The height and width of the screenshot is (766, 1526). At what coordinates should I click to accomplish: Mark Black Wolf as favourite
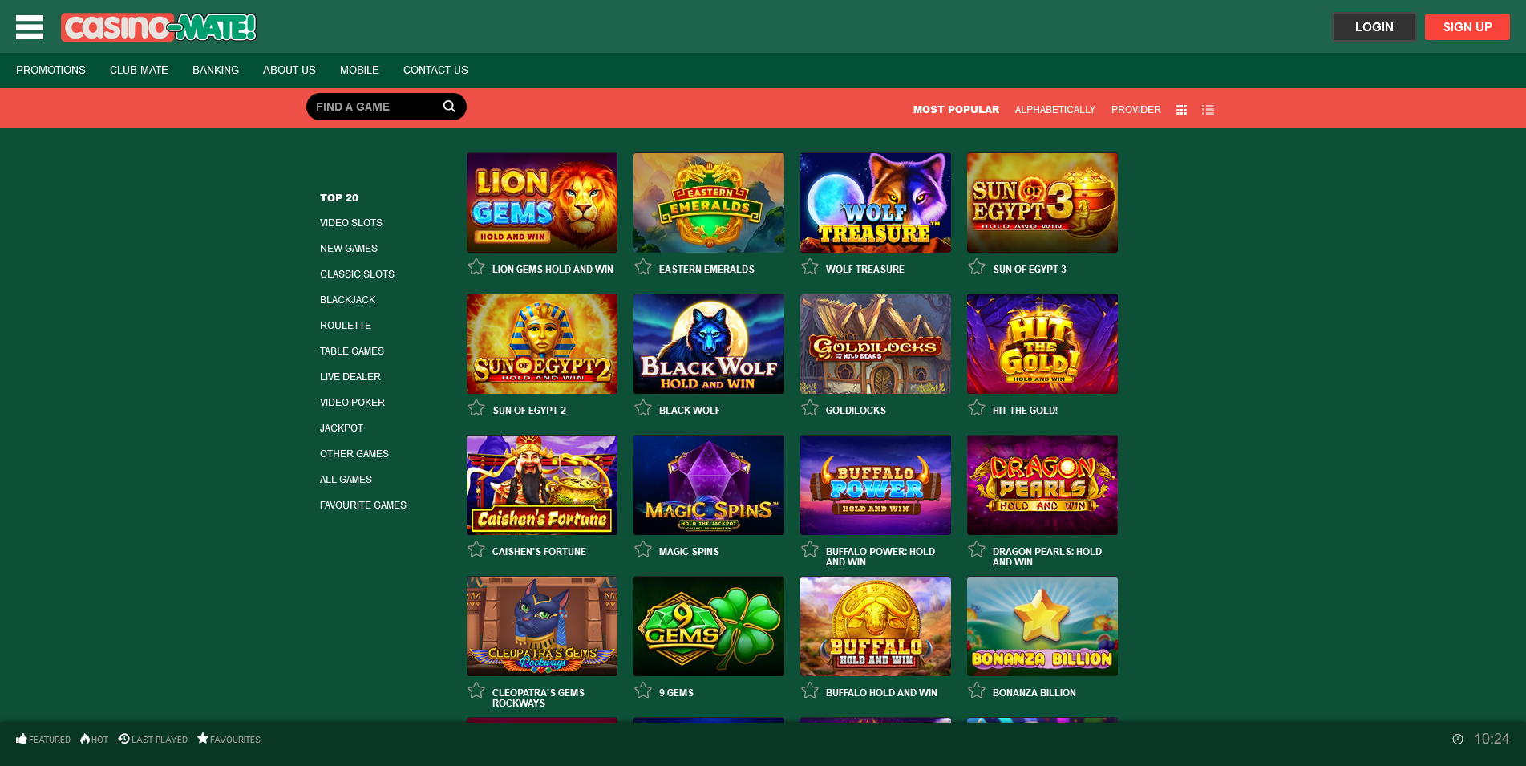click(643, 408)
